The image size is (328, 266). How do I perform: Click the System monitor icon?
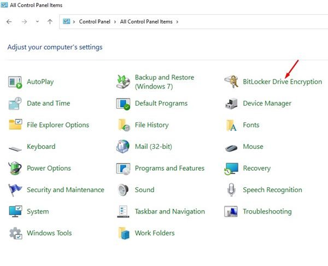(x=15, y=211)
